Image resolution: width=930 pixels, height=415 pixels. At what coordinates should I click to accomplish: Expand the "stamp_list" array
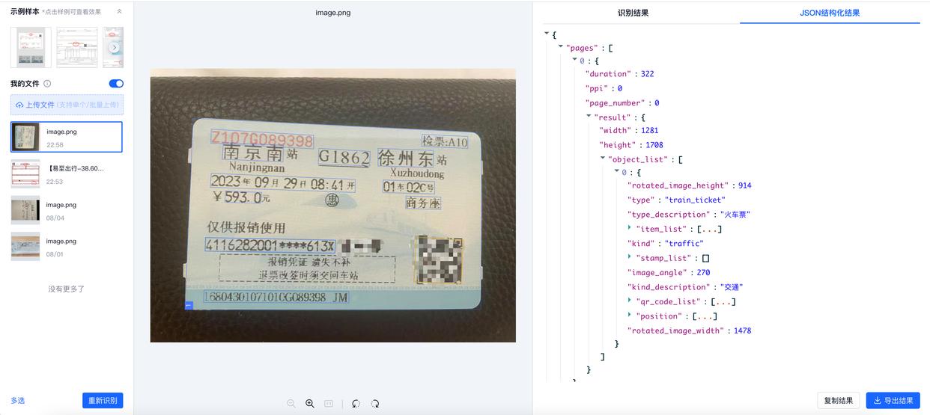(630, 256)
